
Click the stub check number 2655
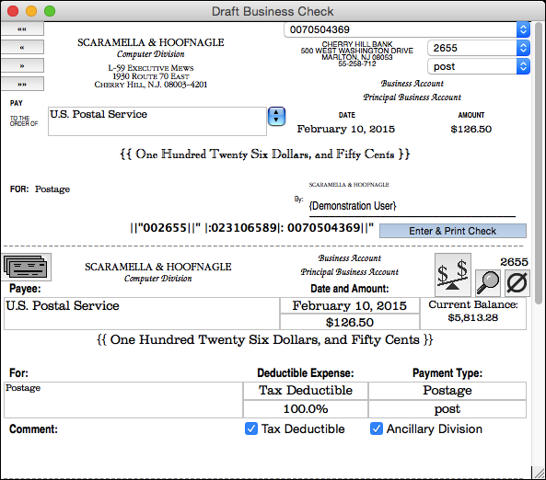click(514, 262)
